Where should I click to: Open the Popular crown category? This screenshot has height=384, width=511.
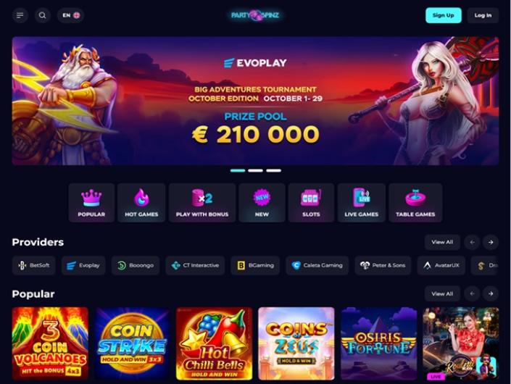click(x=91, y=203)
